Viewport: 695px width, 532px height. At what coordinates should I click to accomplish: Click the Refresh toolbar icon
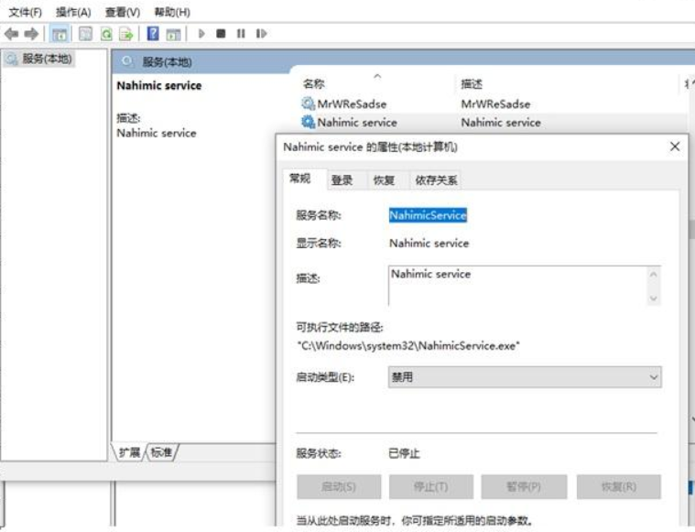point(106,34)
